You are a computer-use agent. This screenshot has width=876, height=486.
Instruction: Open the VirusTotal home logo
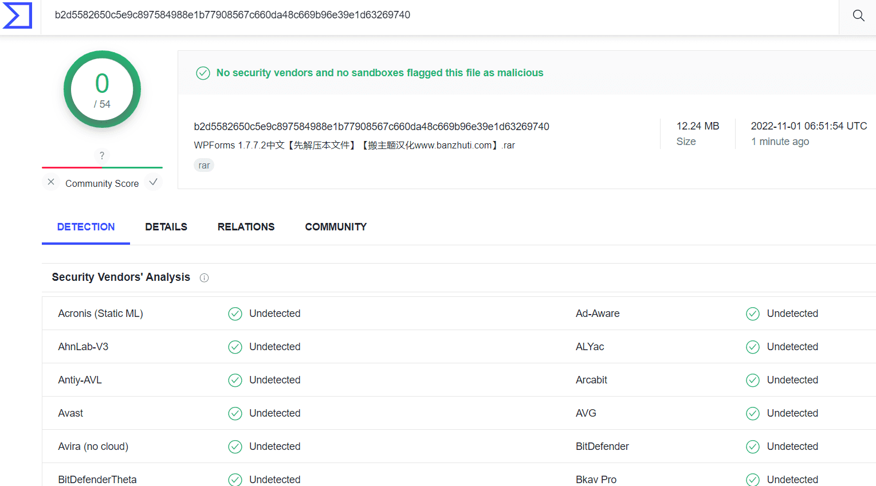click(17, 15)
